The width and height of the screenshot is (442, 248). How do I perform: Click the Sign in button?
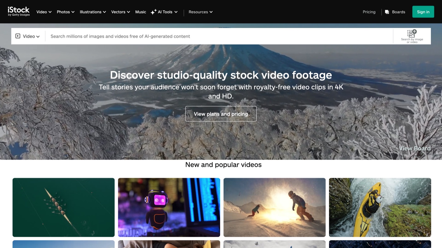423,12
